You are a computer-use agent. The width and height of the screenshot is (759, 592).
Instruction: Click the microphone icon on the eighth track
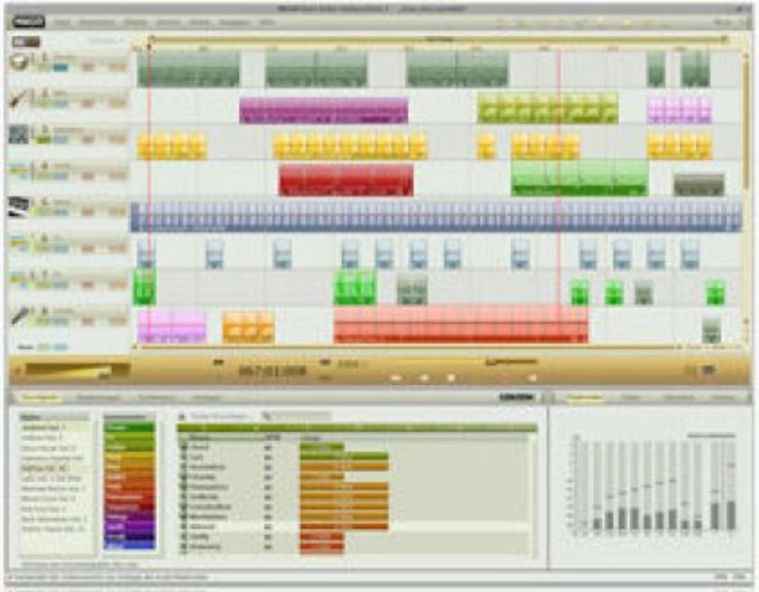(x=19, y=316)
